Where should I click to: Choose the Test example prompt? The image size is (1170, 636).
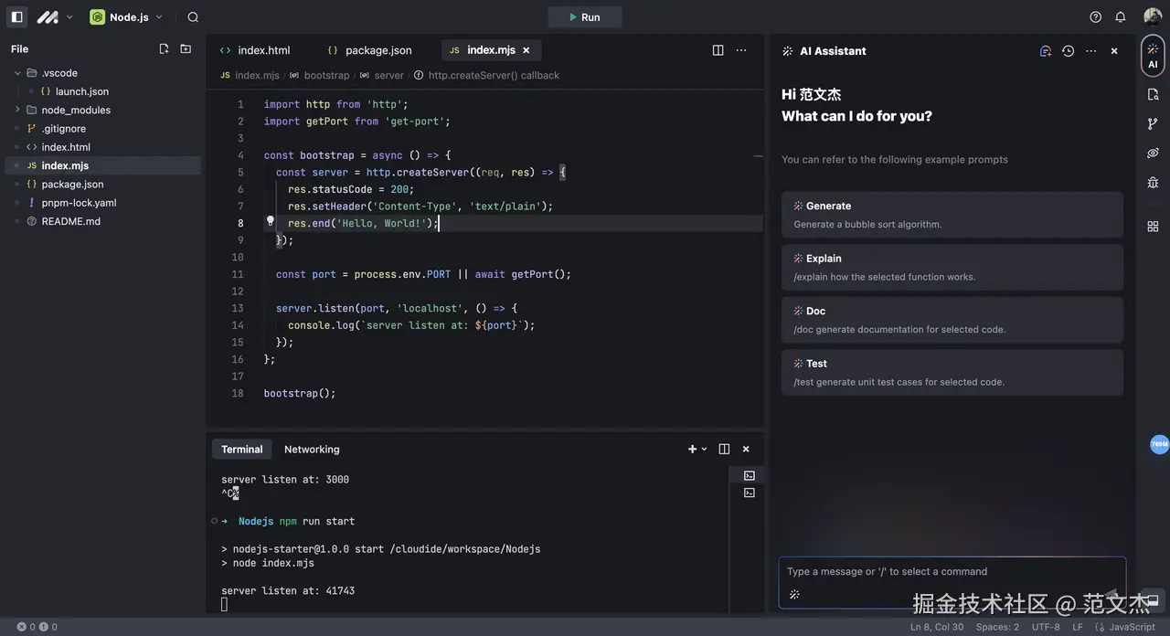click(952, 372)
